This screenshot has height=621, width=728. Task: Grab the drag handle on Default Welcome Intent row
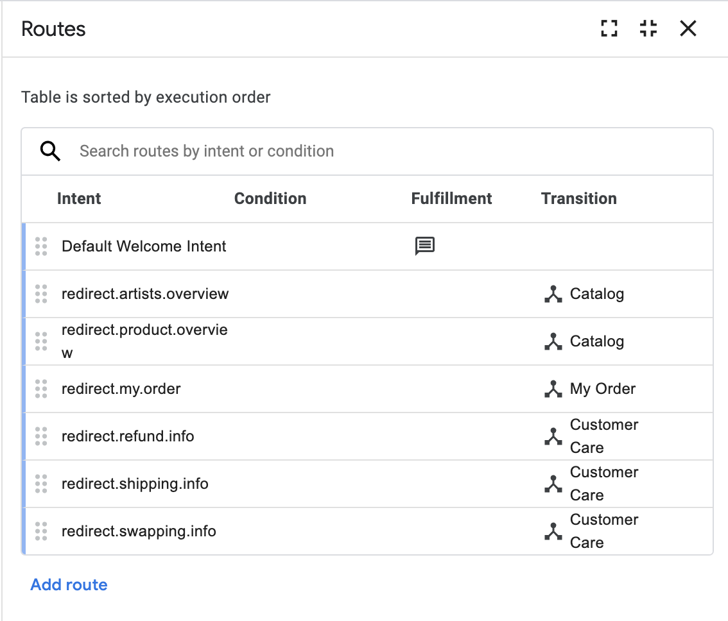[41, 246]
